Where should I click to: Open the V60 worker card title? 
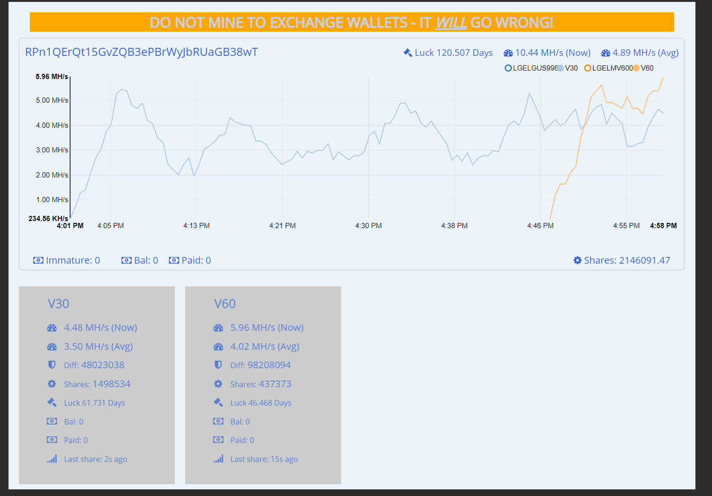pos(225,304)
